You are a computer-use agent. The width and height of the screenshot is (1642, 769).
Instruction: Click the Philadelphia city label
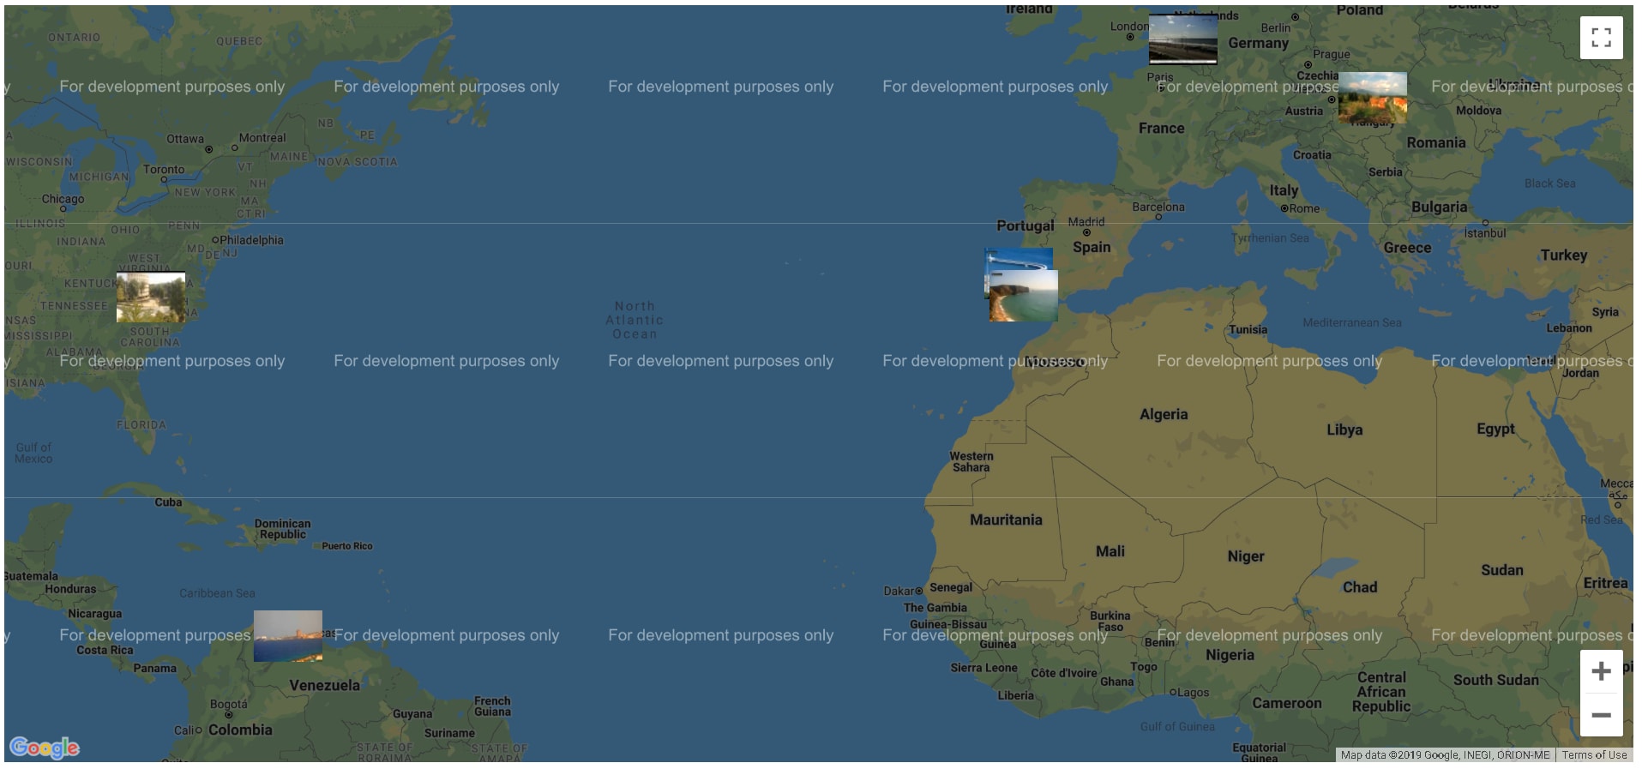(x=251, y=241)
